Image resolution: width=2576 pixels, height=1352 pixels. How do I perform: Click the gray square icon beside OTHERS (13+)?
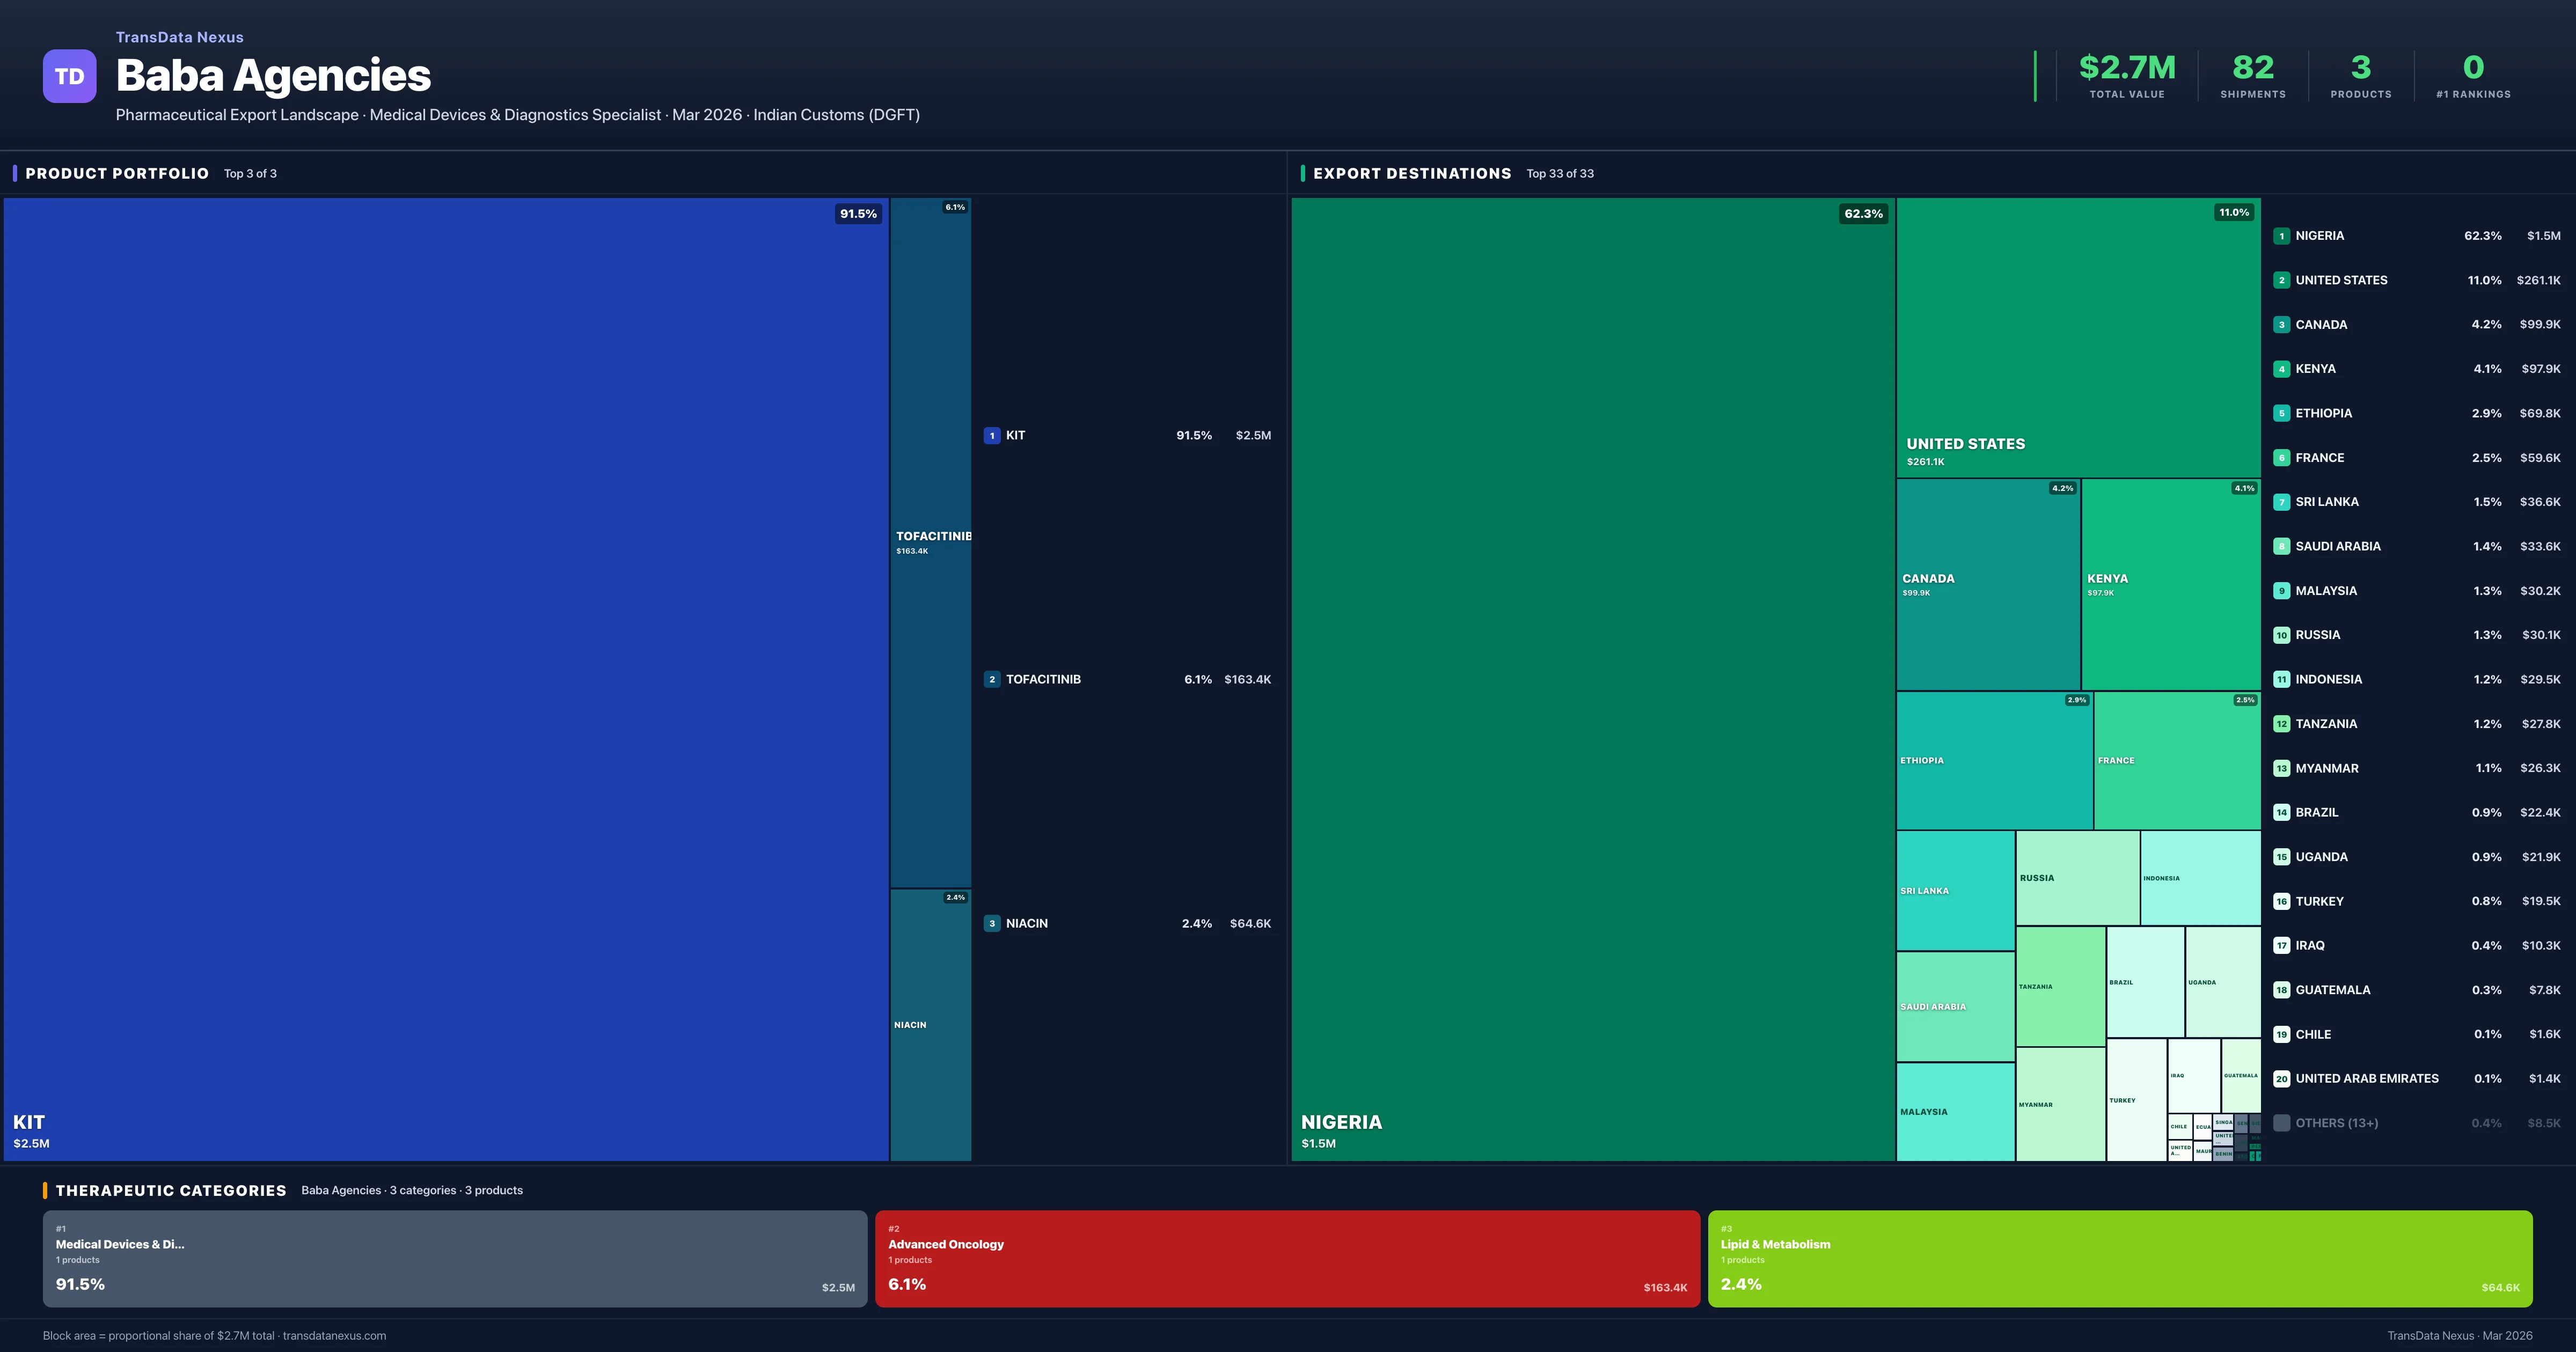[x=2283, y=1122]
